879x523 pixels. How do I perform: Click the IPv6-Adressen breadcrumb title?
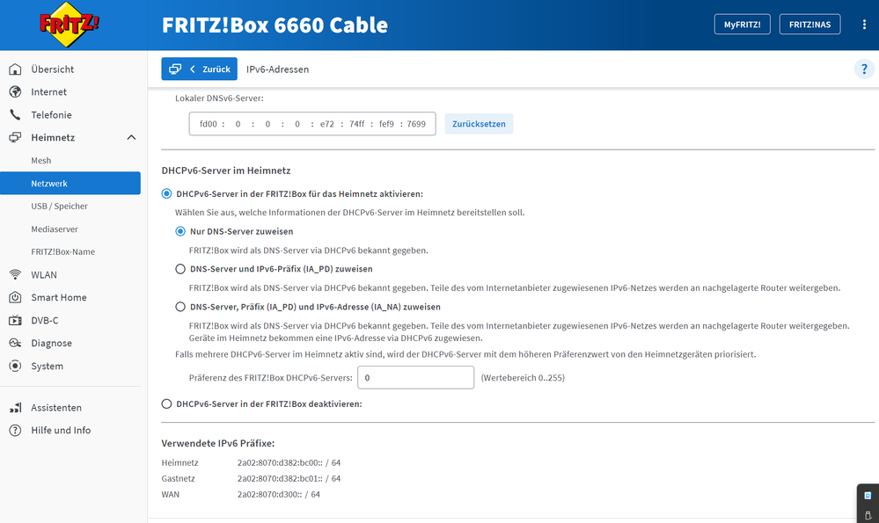tap(277, 69)
